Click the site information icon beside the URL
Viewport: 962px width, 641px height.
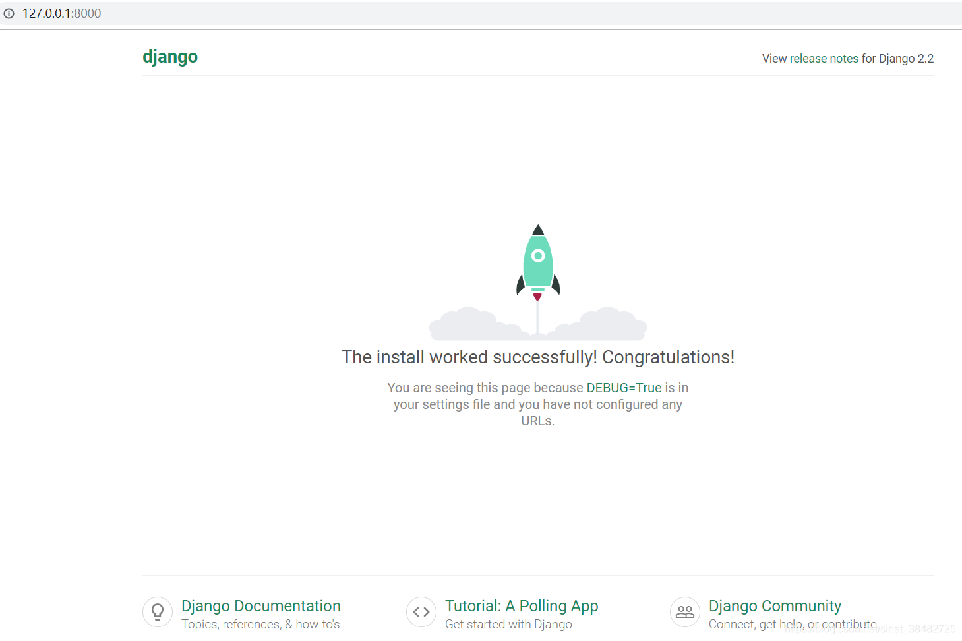point(9,13)
